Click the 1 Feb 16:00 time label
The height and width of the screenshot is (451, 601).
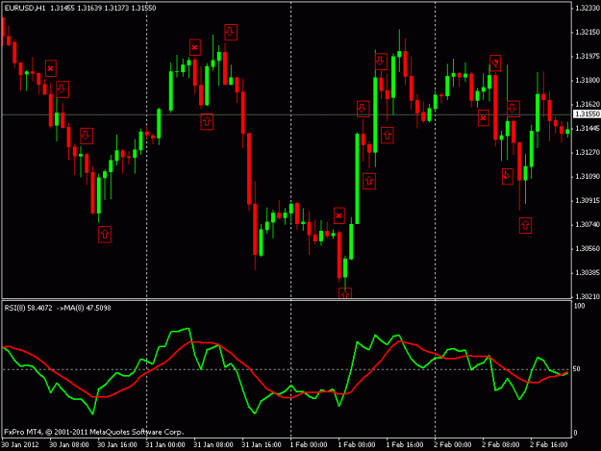405,444
